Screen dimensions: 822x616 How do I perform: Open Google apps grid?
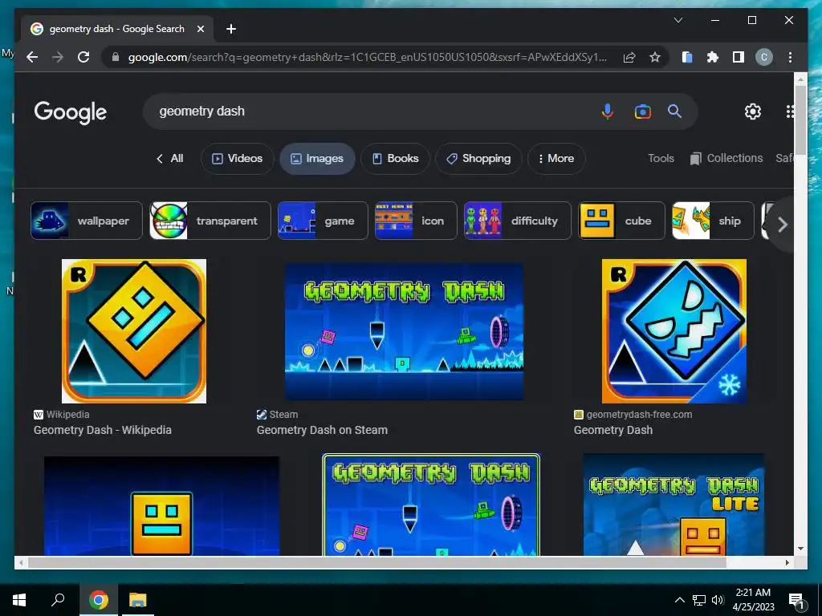click(790, 111)
